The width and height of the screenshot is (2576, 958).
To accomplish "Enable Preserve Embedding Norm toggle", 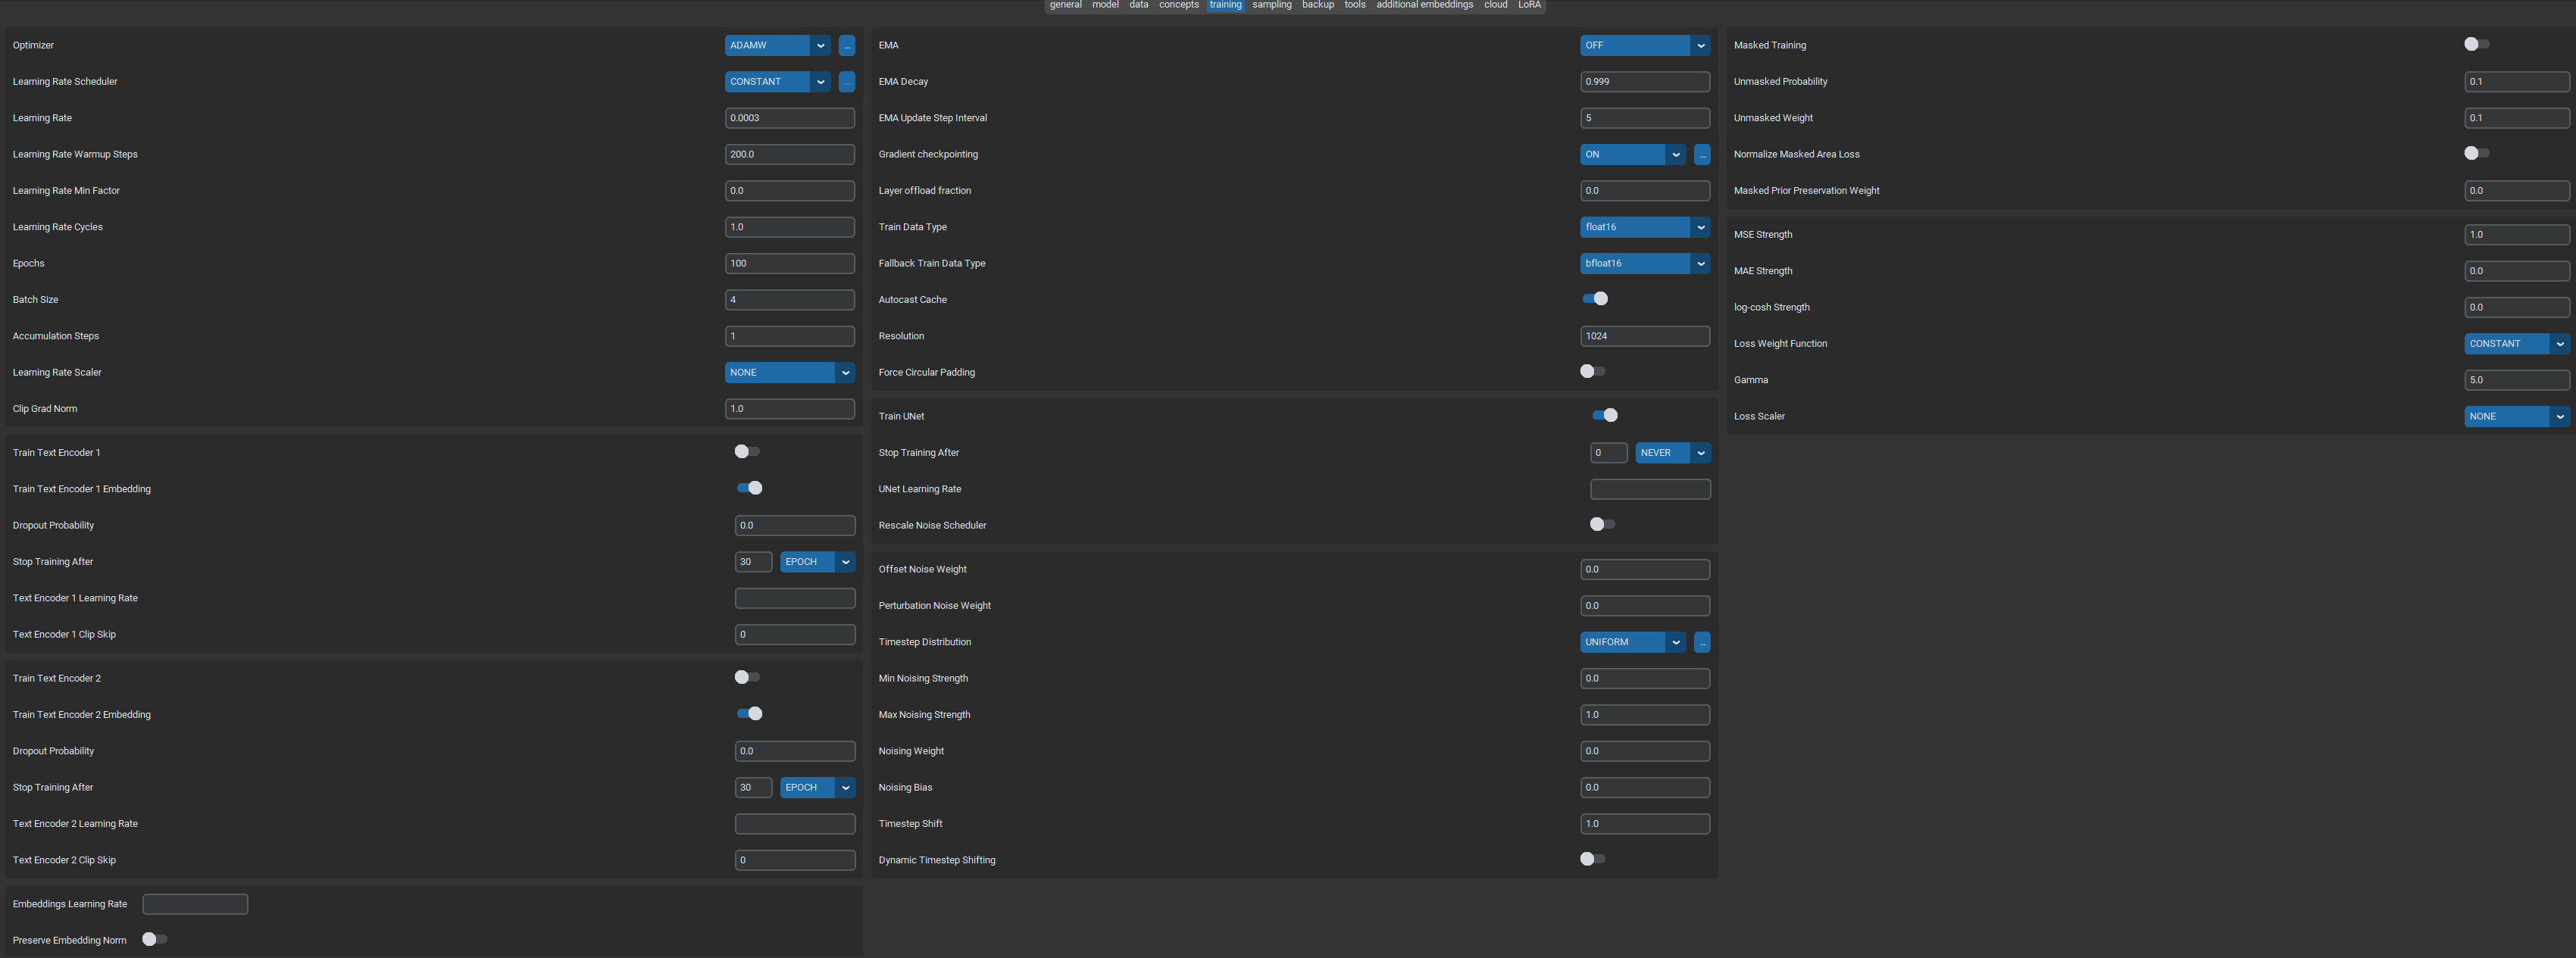I will [x=155, y=939].
